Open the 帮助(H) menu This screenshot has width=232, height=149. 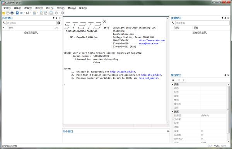tap(83, 8)
